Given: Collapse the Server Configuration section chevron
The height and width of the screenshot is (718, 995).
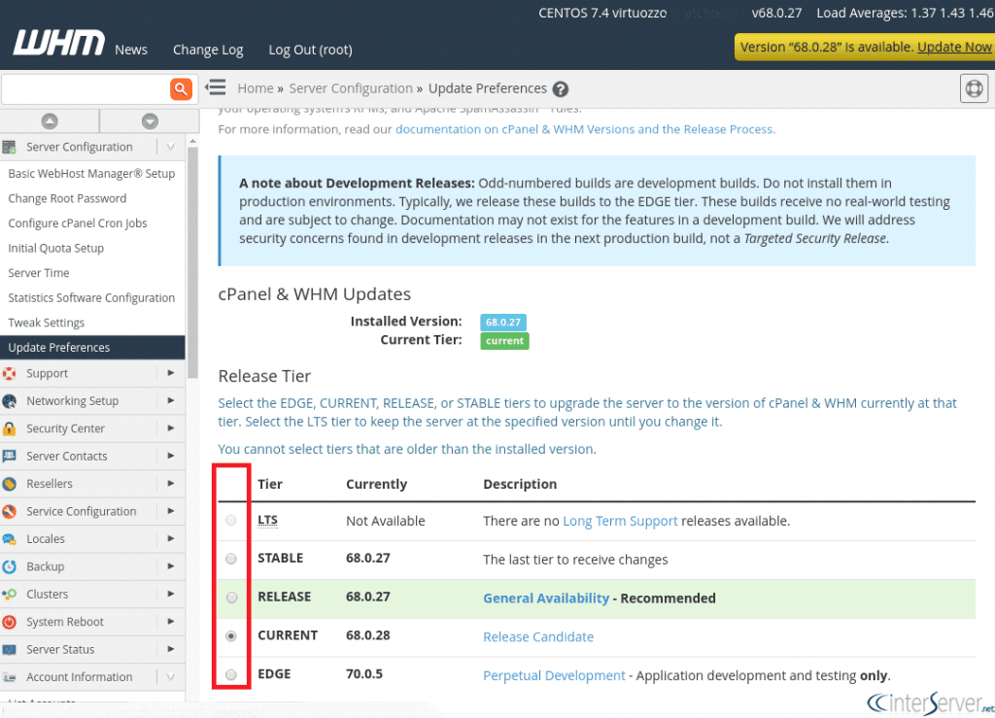Looking at the screenshot, I should [x=171, y=147].
